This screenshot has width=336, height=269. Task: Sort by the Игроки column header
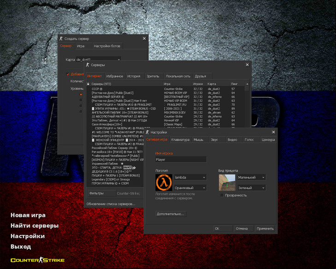point(199,84)
